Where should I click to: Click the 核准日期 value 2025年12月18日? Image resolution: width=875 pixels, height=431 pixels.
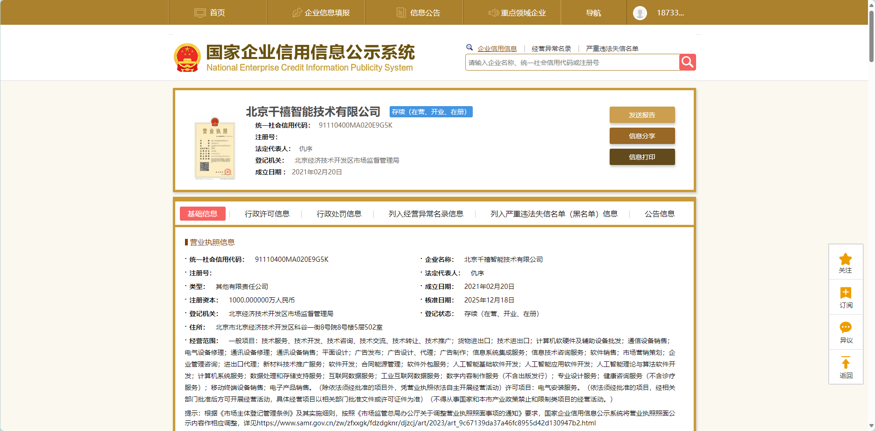[x=489, y=300]
